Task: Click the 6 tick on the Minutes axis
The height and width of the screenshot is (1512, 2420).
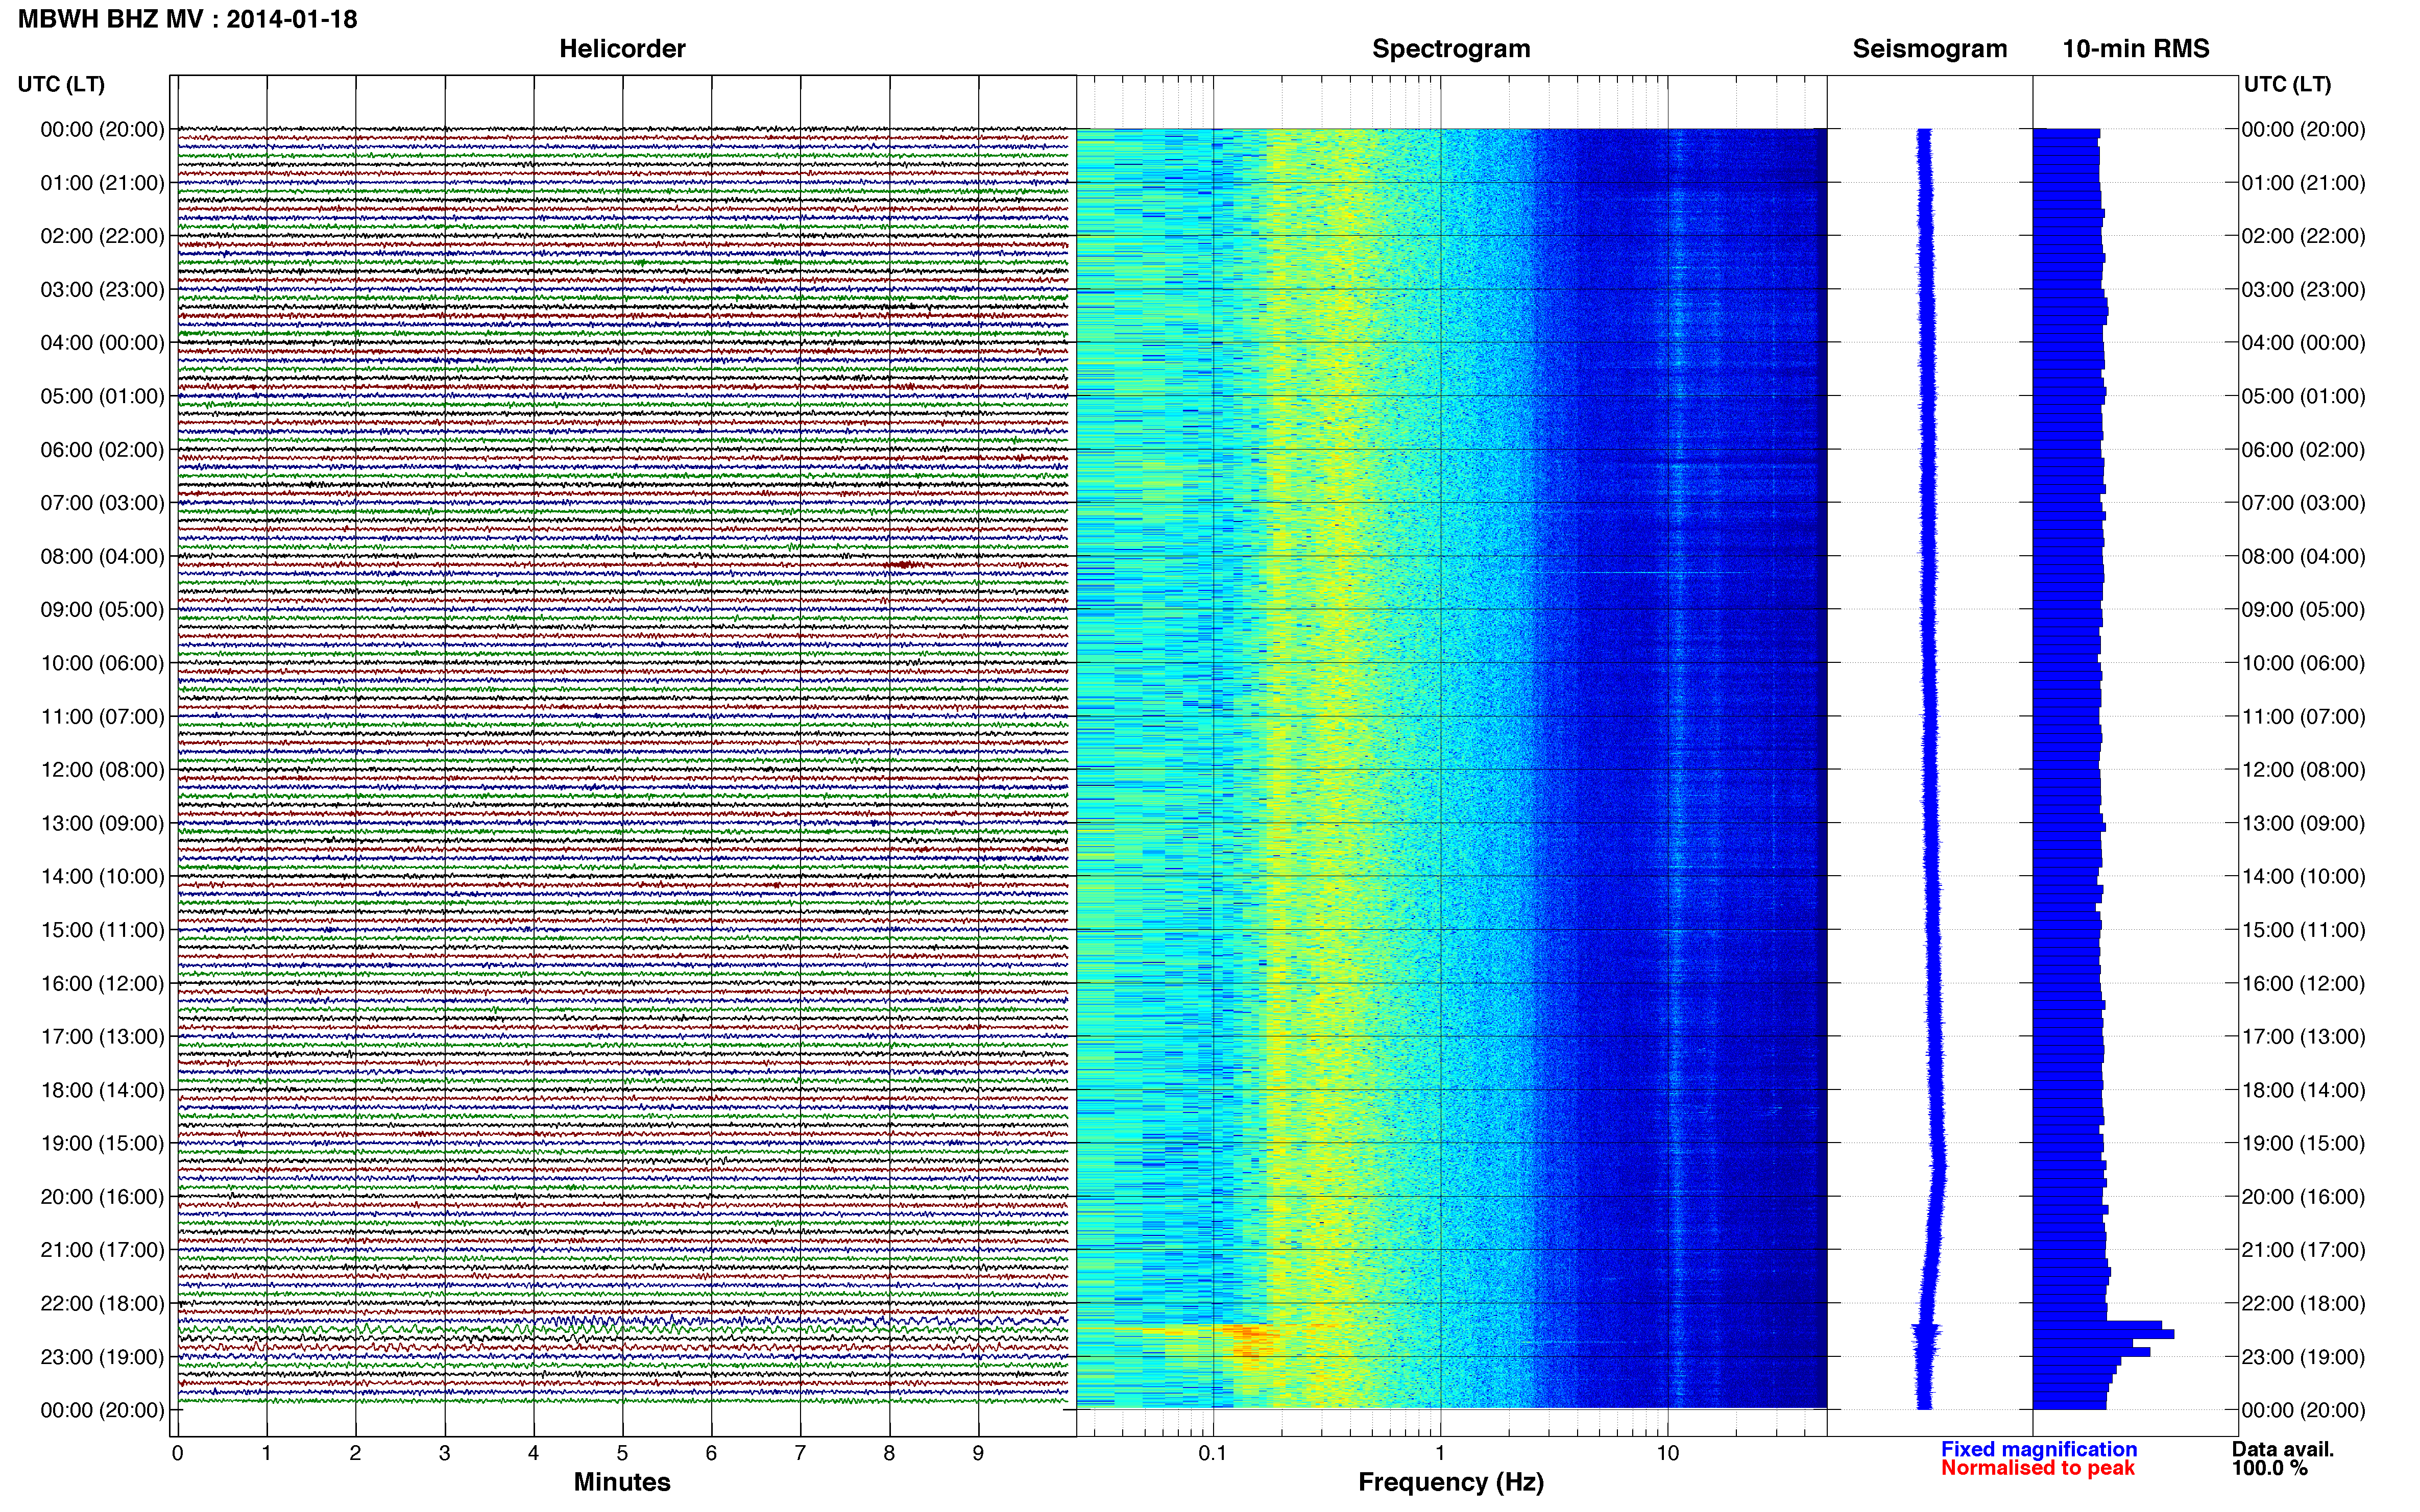Action: [711, 1453]
